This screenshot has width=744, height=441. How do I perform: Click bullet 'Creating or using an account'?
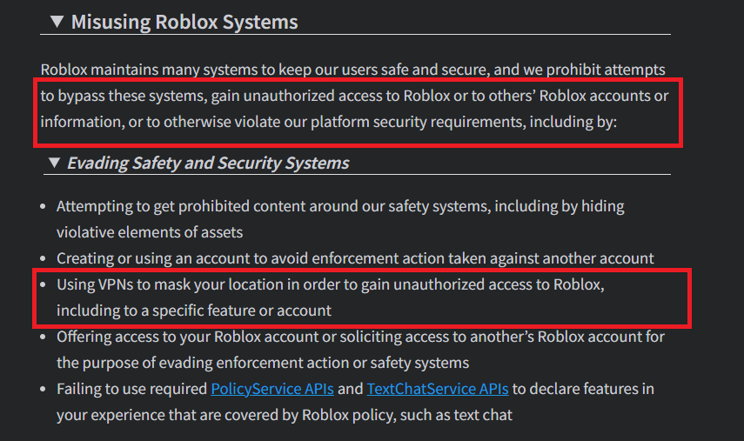pyautogui.click(x=355, y=258)
